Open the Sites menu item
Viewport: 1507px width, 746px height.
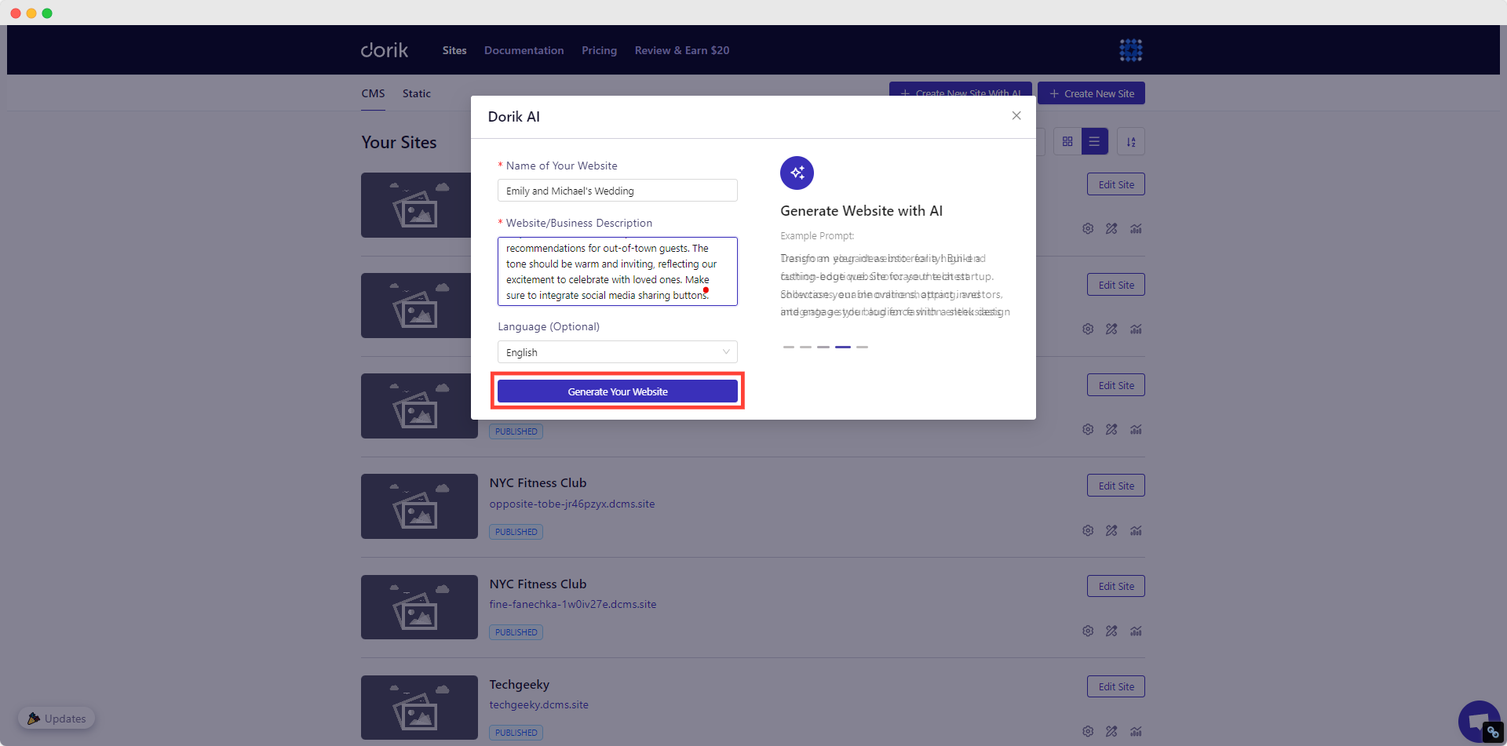pyautogui.click(x=454, y=50)
